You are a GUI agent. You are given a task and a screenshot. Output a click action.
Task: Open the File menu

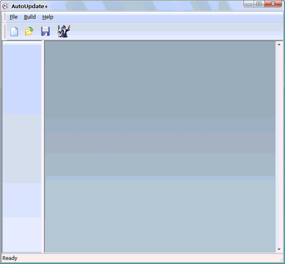pos(13,17)
